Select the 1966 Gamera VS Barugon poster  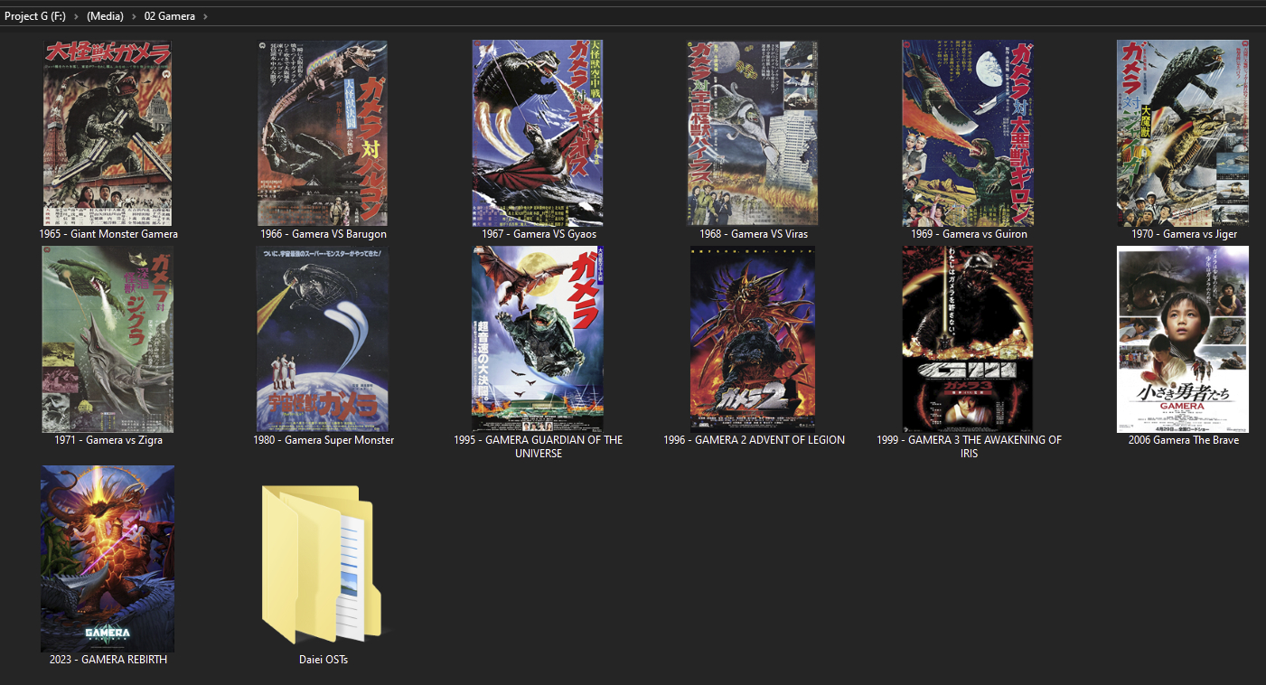click(x=323, y=132)
